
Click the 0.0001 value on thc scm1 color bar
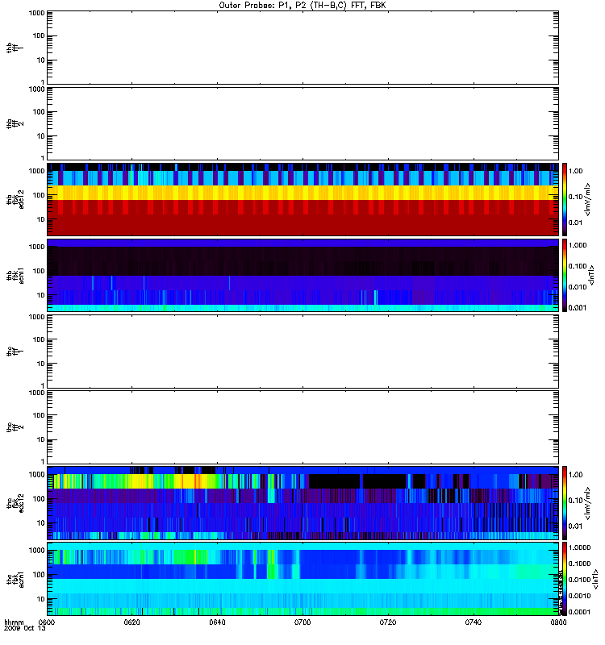tap(579, 612)
